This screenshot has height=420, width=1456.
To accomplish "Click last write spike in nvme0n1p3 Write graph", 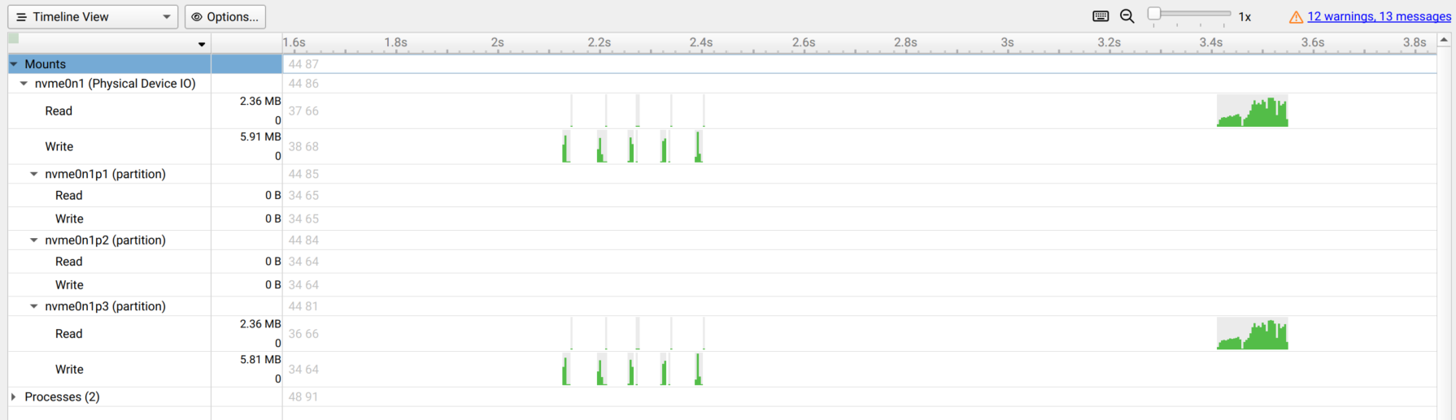I will coord(698,370).
